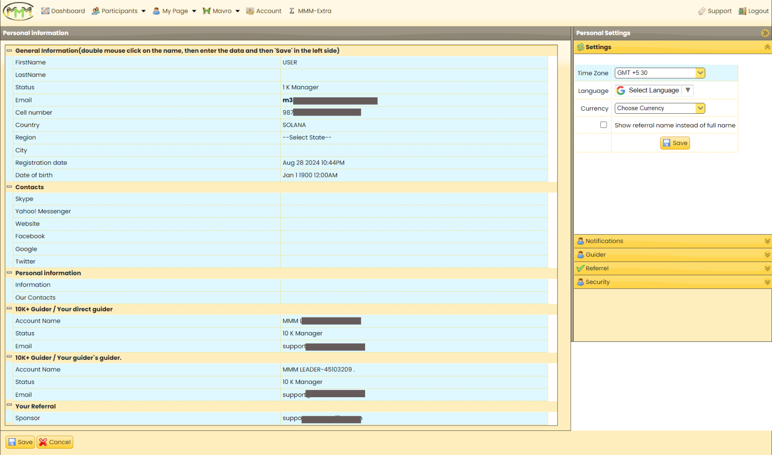
Task: Expand the Notifications accordion chevron
Action: (767, 241)
